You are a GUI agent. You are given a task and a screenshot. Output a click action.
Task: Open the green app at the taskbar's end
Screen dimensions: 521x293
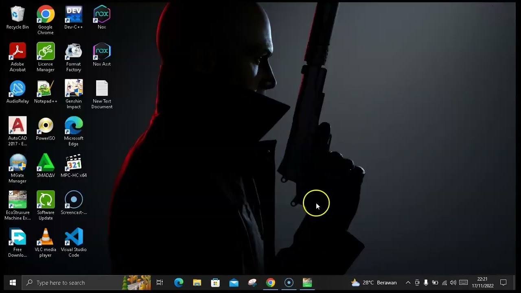[x=307, y=282]
